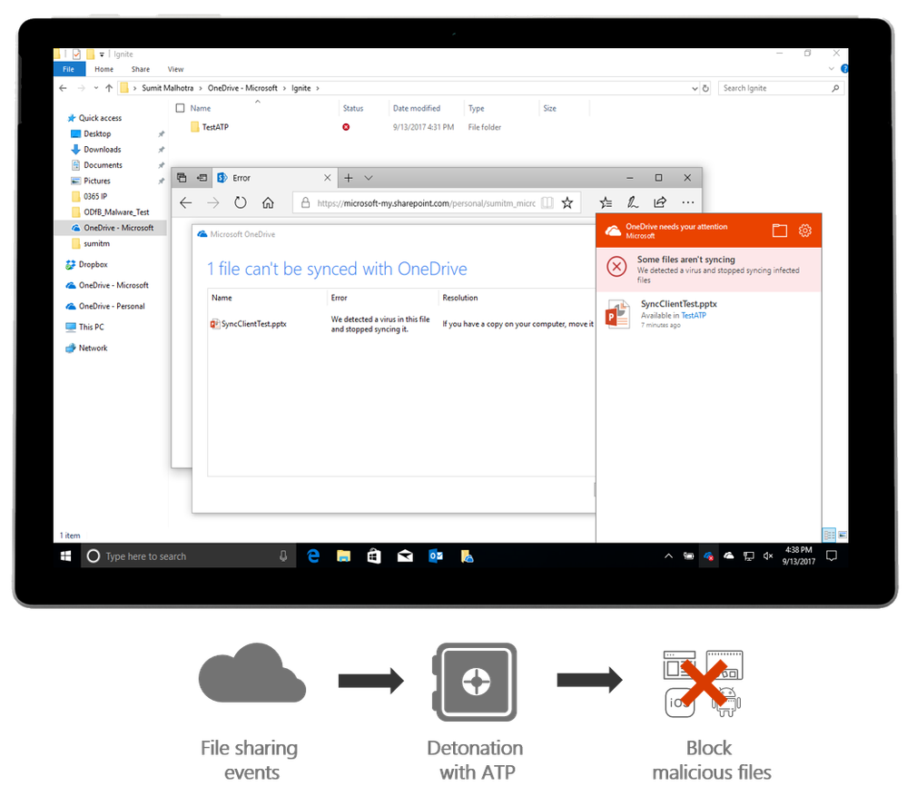The image size is (907, 796).
Task: Click OneDrive error tray icon
Action: [x=708, y=556]
